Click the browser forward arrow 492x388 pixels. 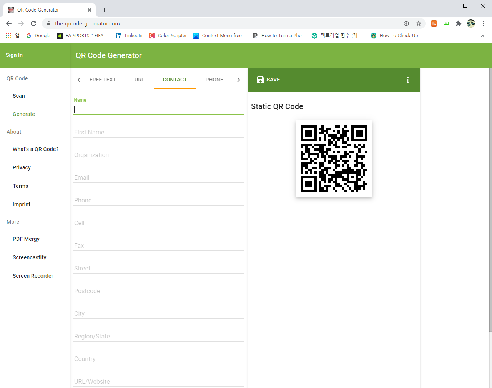click(x=21, y=23)
